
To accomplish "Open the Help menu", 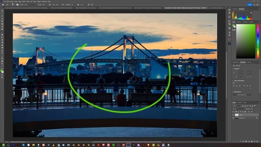I will 49,2.
